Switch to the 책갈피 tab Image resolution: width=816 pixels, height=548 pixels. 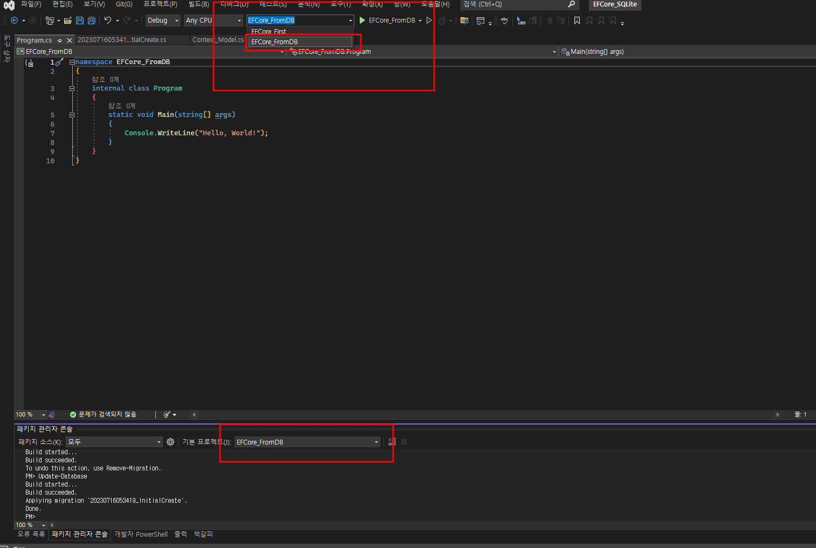coord(203,535)
